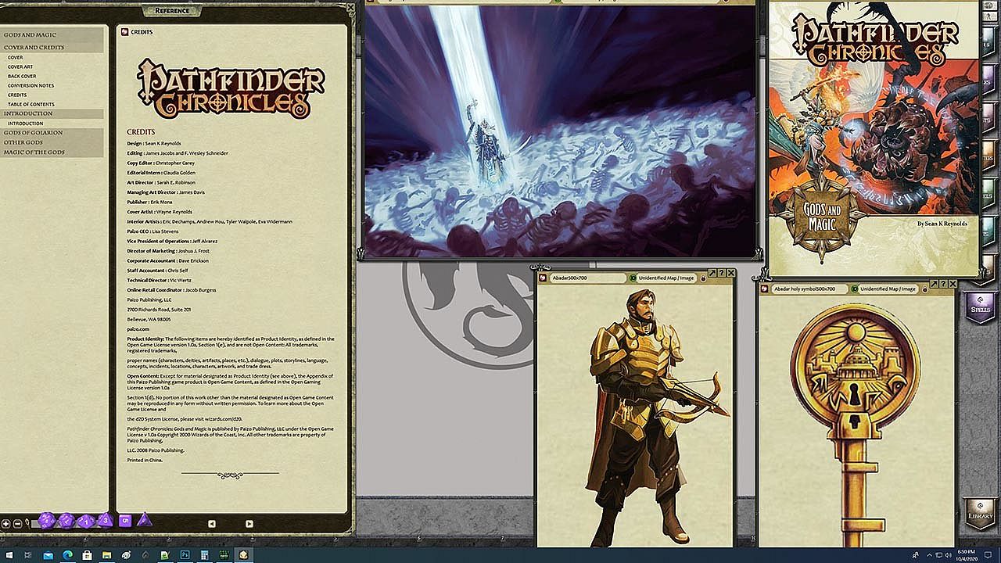Open the Windows Start menu
The height and width of the screenshot is (563, 1001).
coord(9,555)
